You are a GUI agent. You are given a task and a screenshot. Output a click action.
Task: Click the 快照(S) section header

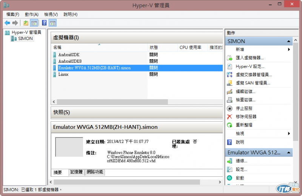point(137,113)
